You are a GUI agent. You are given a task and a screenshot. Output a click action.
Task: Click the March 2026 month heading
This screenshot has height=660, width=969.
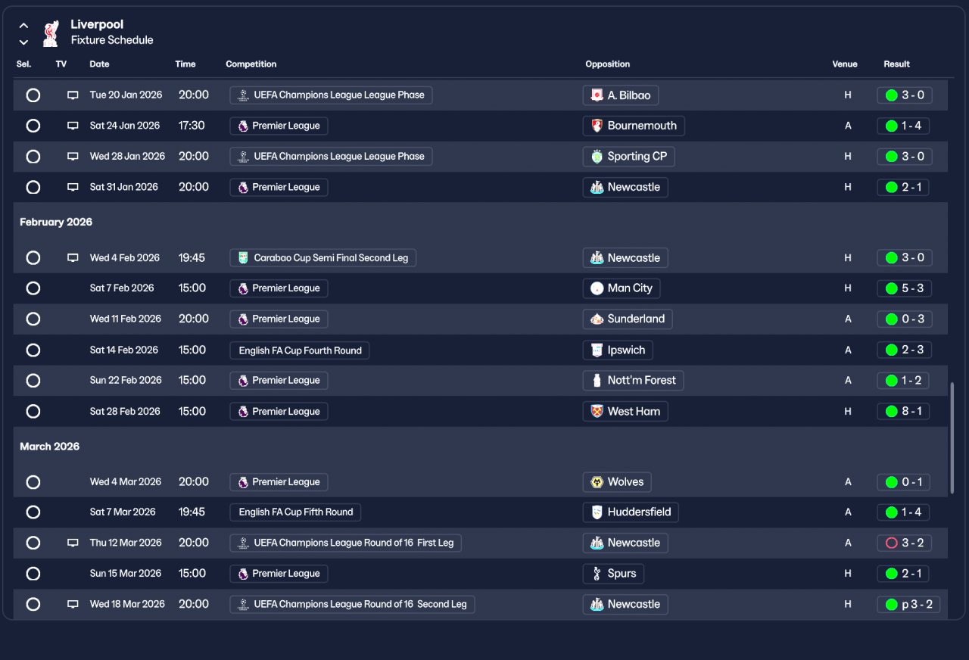pyautogui.click(x=50, y=447)
